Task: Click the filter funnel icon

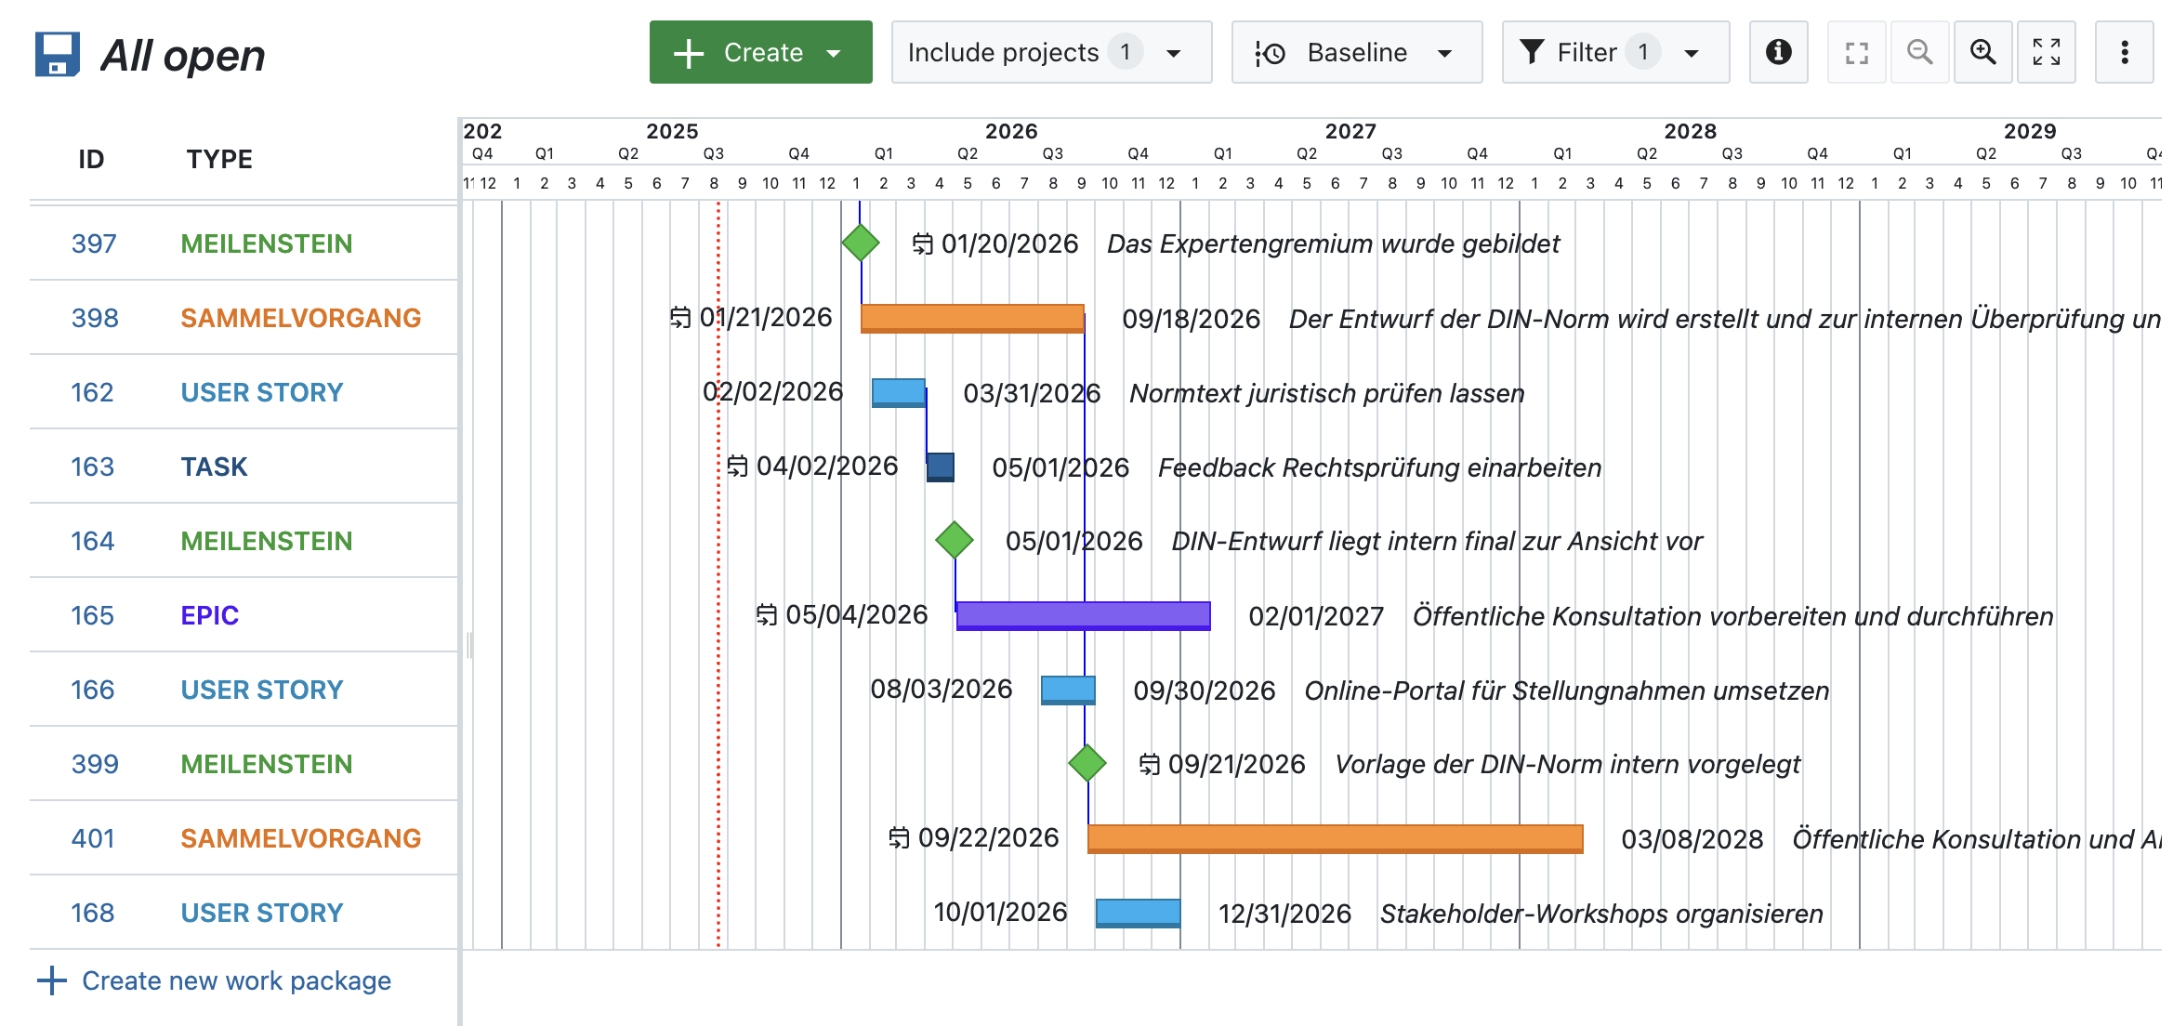Action: point(1530,52)
